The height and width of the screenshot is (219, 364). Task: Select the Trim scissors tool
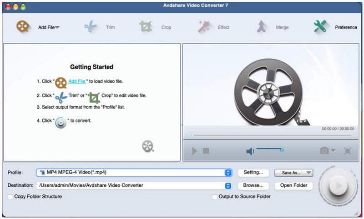[x=91, y=27]
